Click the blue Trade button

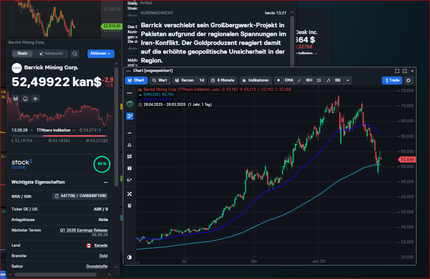click(x=392, y=80)
